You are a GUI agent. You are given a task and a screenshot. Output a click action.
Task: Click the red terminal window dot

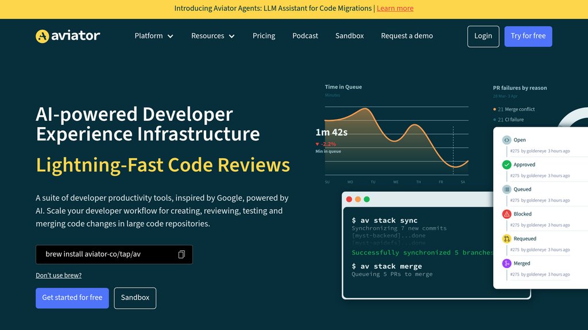click(x=349, y=199)
